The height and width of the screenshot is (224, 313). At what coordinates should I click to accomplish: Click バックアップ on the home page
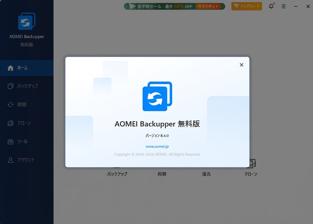(x=117, y=174)
